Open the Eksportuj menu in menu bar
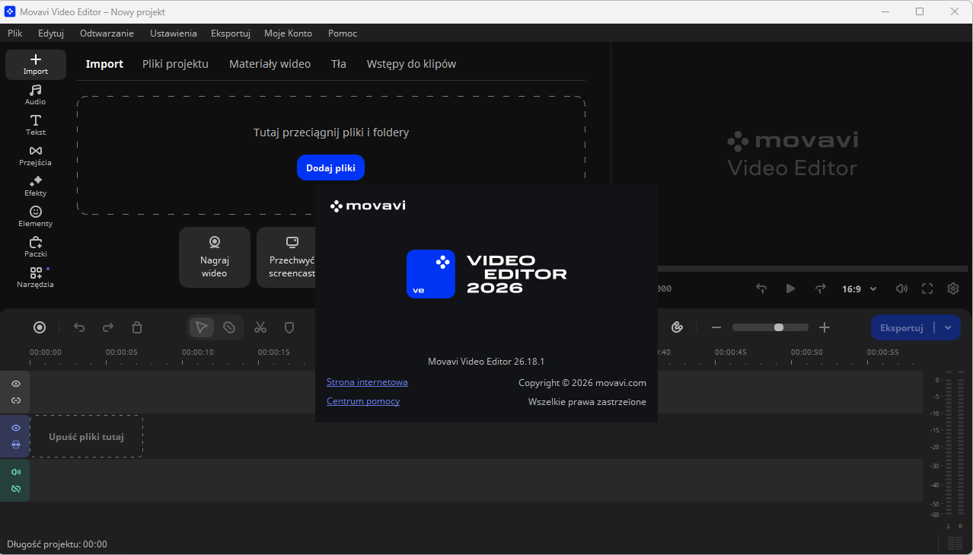Image resolution: width=973 pixels, height=555 pixels. coord(231,33)
